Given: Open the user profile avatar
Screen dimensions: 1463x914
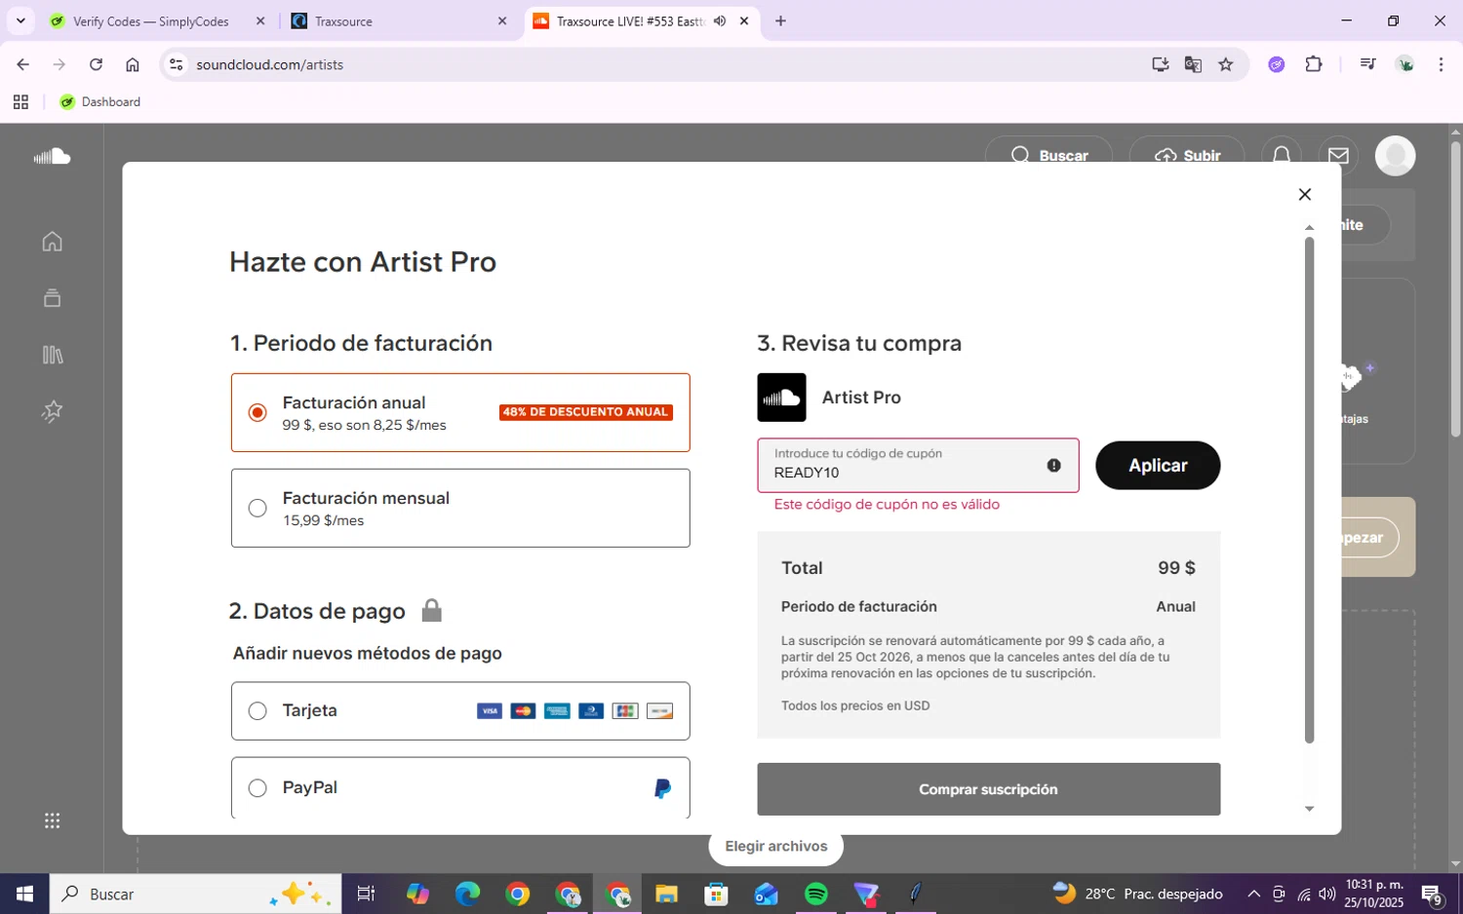Looking at the screenshot, I should point(1395,156).
